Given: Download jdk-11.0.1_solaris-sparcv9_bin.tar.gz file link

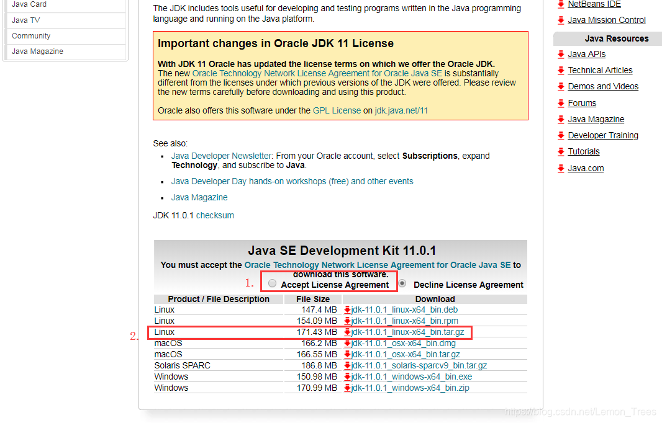Looking at the screenshot, I should pos(419,366).
